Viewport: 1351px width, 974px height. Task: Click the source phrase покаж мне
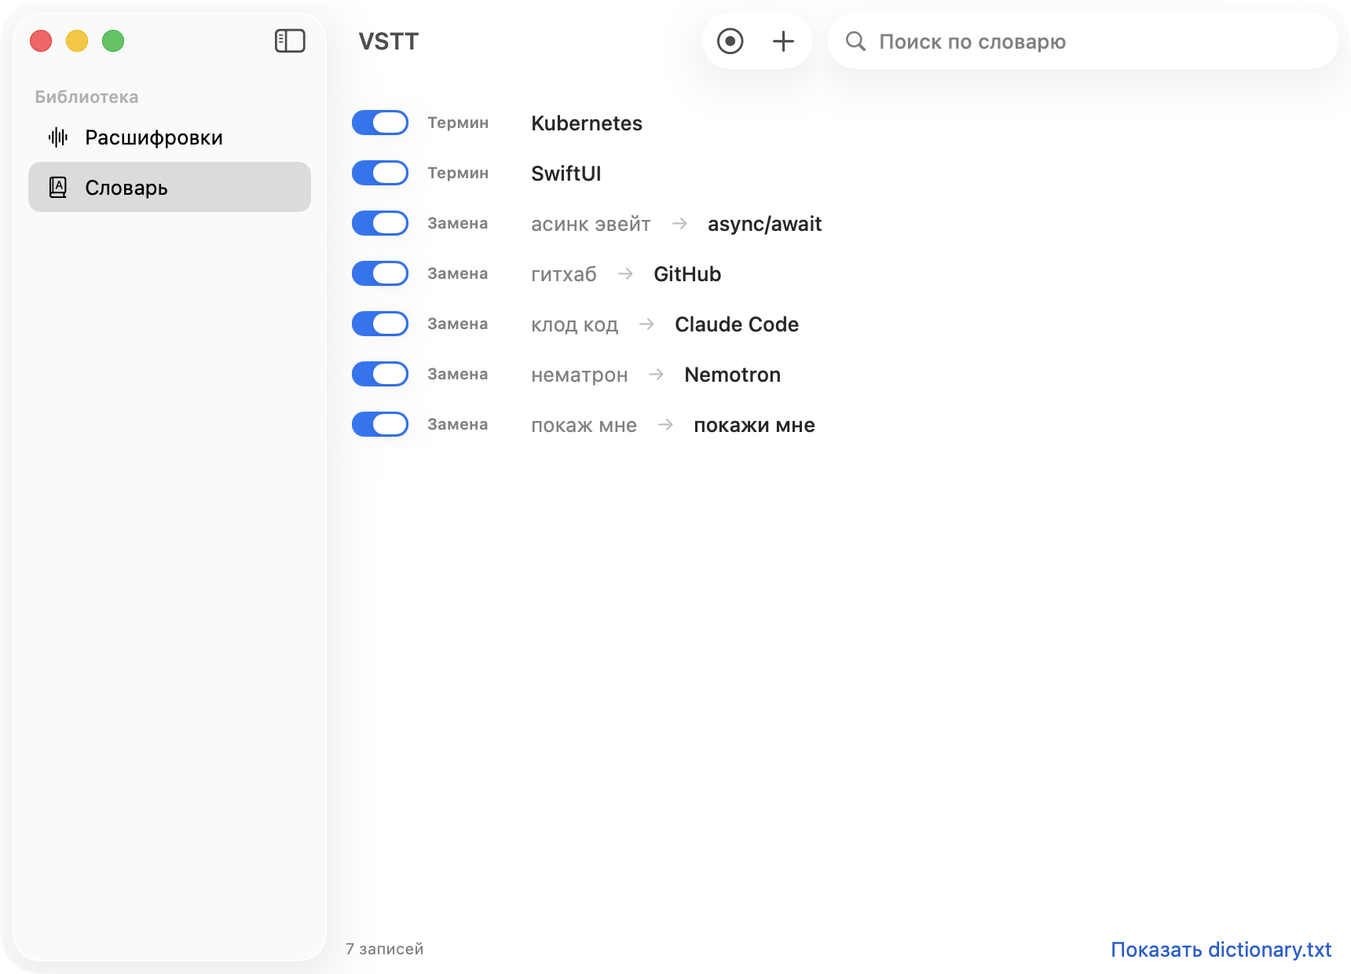(584, 425)
